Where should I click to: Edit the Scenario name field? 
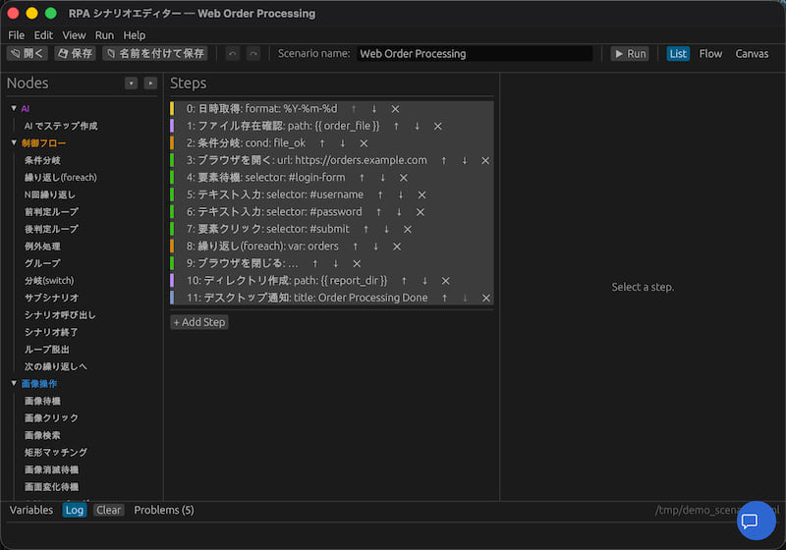[x=475, y=54]
